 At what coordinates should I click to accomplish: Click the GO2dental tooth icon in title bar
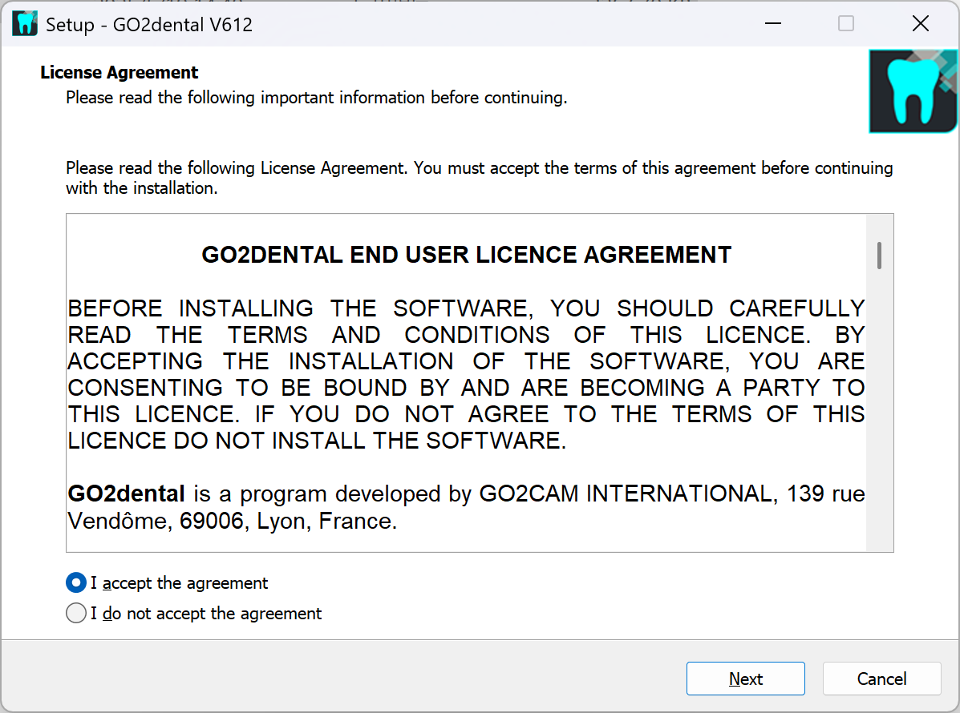pos(25,24)
